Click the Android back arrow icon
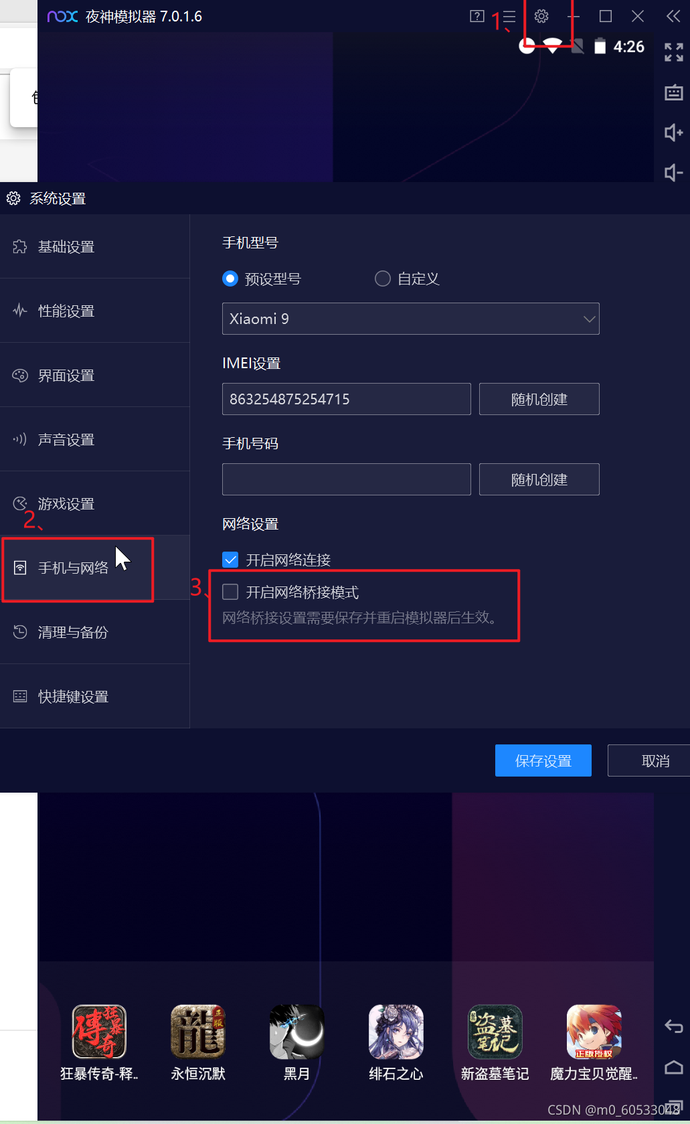The width and height of the screenshot is (690, 1124). pyautogui.click(x=673, y=1026)
